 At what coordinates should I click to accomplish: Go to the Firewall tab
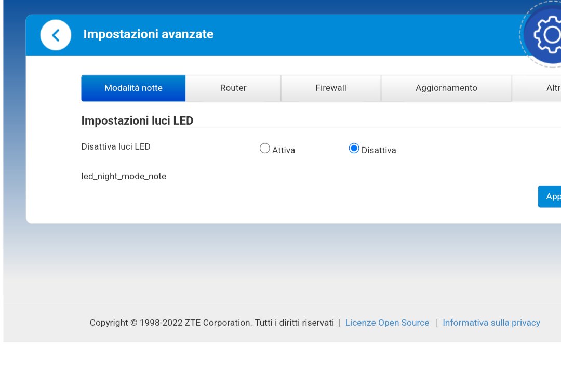[331, 88]
